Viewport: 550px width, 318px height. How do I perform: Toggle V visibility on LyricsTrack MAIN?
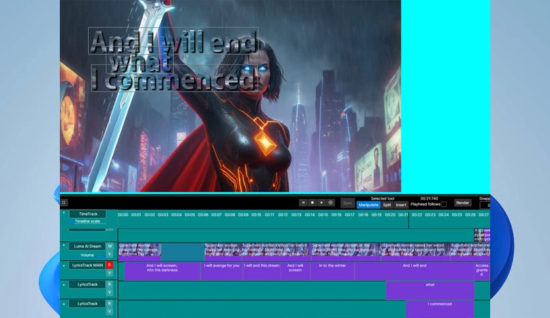coord(110,273)
